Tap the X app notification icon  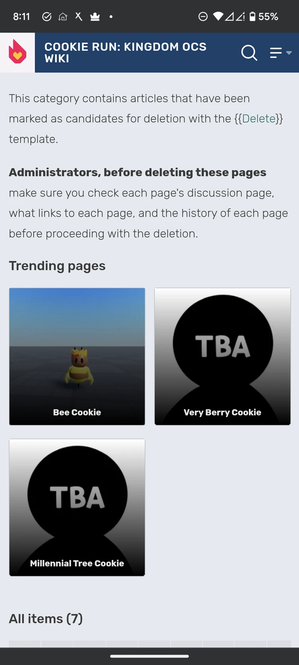(79, 16)
